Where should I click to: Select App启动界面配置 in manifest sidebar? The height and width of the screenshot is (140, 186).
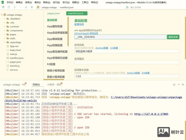pyautogui.click(x=57, y=32)
